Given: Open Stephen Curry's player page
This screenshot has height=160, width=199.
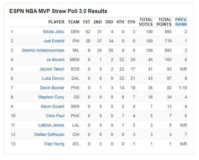Looking at the screenshot, I should tap(51, 97).
